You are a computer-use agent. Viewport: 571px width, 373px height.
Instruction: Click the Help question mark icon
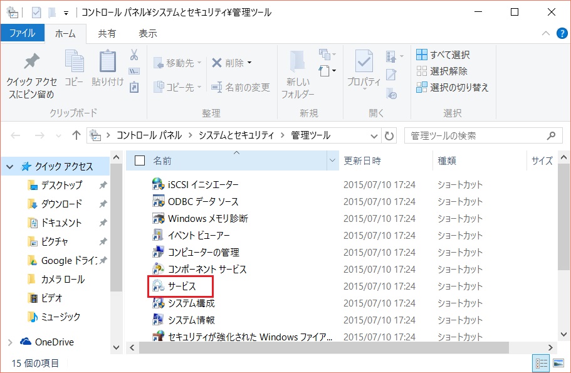[562, 33]
